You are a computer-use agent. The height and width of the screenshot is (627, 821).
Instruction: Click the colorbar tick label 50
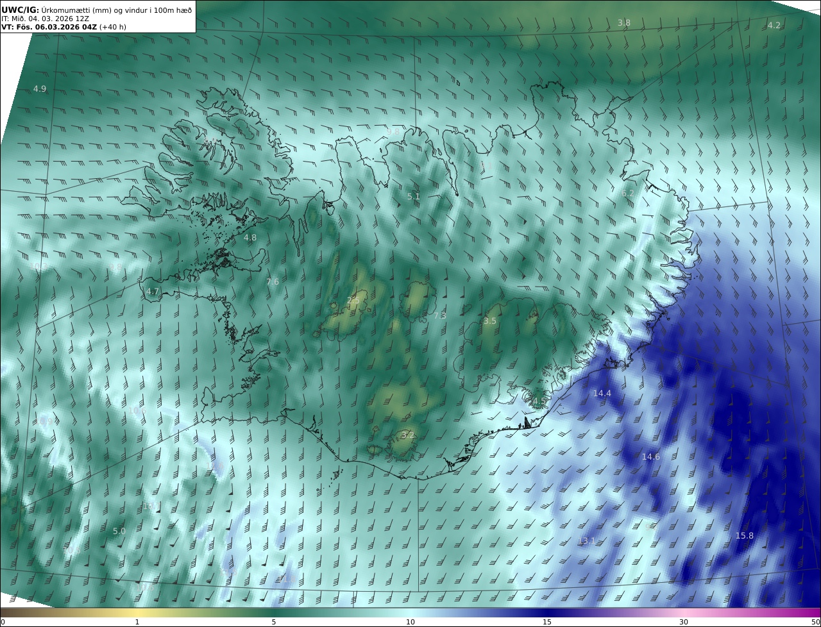coord(815,623)
